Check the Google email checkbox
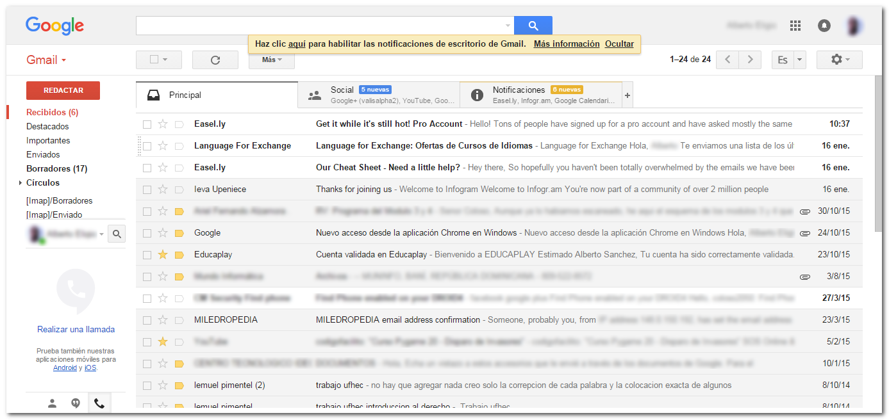 tap(147, 233)
